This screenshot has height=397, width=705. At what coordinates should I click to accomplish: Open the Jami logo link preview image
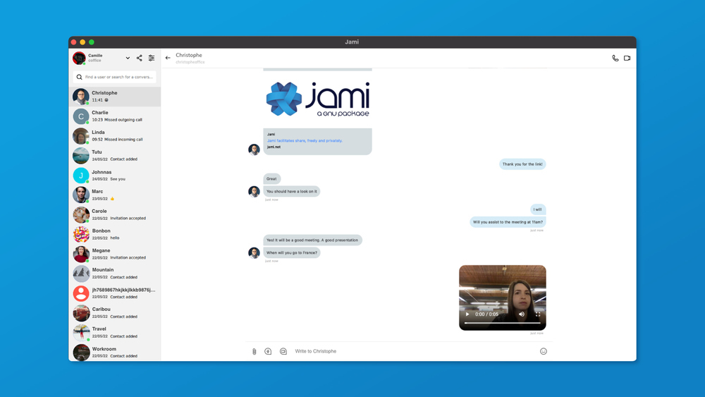(x=317, y=99)
